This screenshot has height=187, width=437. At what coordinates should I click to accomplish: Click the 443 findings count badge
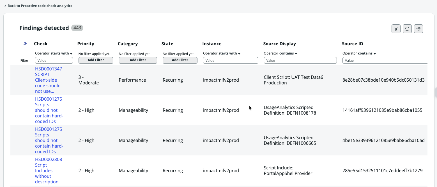tap(77, 28)
